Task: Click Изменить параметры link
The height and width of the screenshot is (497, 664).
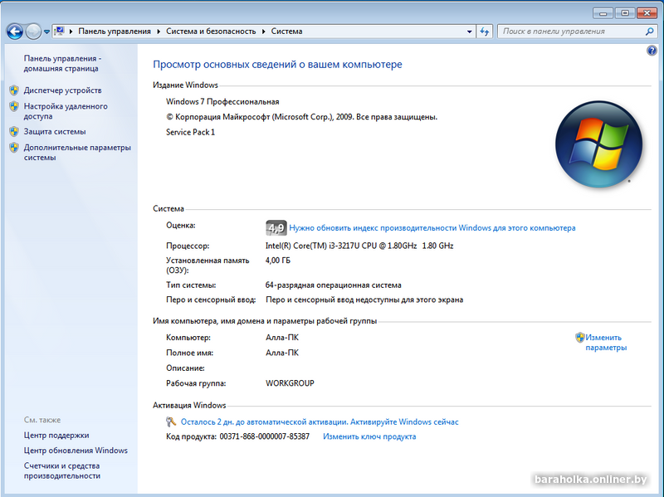Action: pyautogui.click(x=606, y=343)
